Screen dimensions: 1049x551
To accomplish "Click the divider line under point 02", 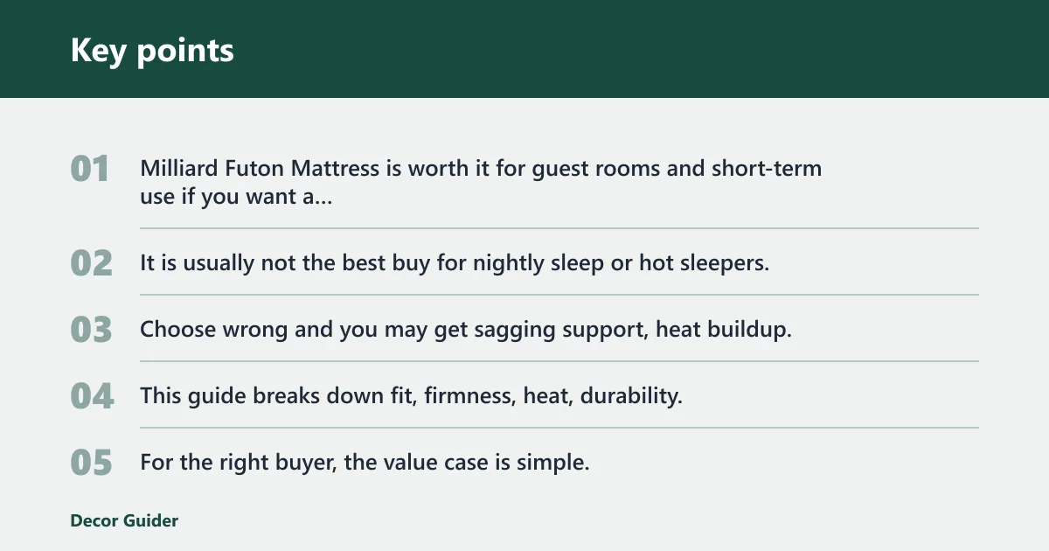I will click(559, 295).
